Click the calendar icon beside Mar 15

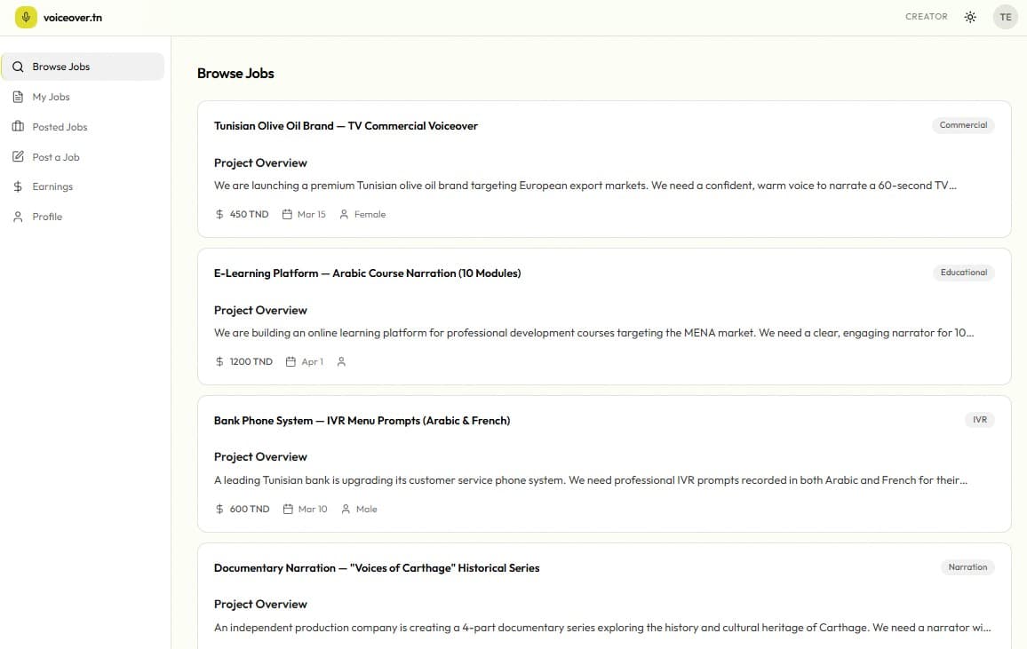[286, 213]
